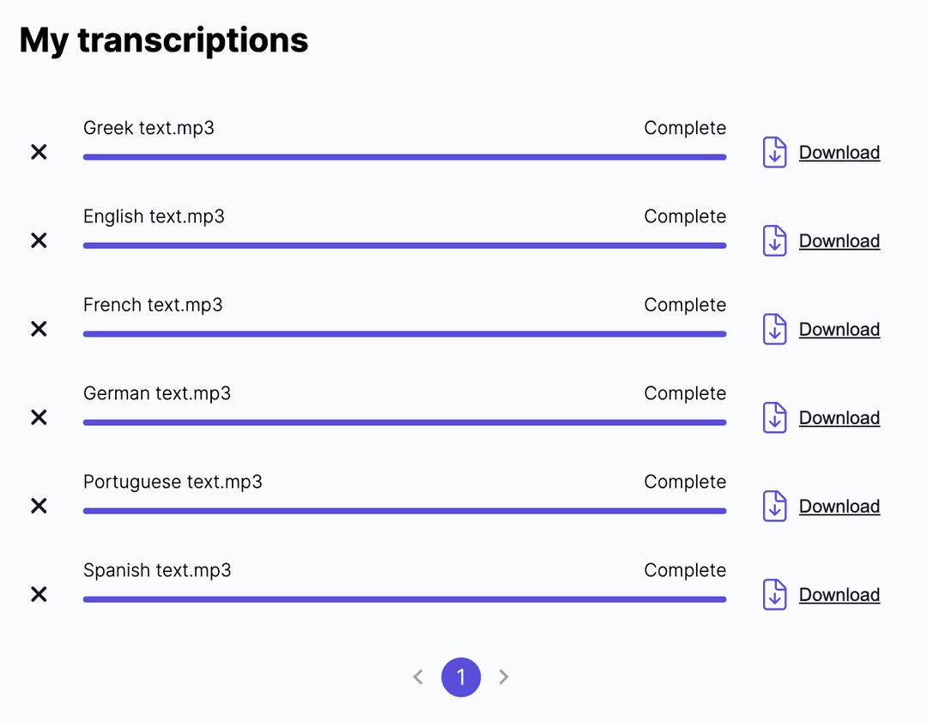Click the download file icon for English text.mp3
The image size is (927, 723).
tap(774, 240)
